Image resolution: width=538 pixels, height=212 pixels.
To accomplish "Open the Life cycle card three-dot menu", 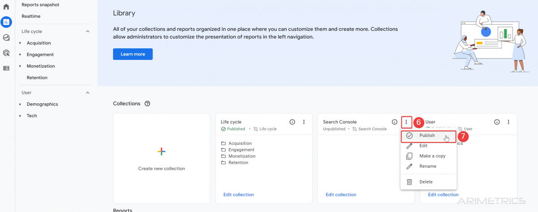I will (x=304, y=122).
